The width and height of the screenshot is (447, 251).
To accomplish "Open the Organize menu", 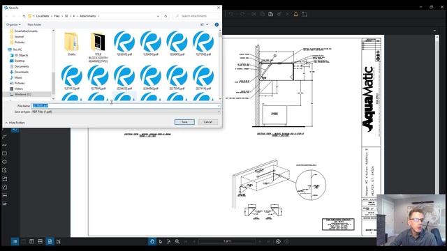I will click(13, 25).
